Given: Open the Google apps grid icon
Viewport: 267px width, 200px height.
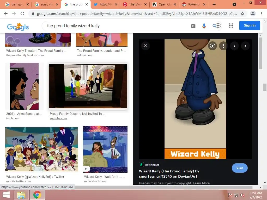Looking at the screenshot, I should point(231,26).
